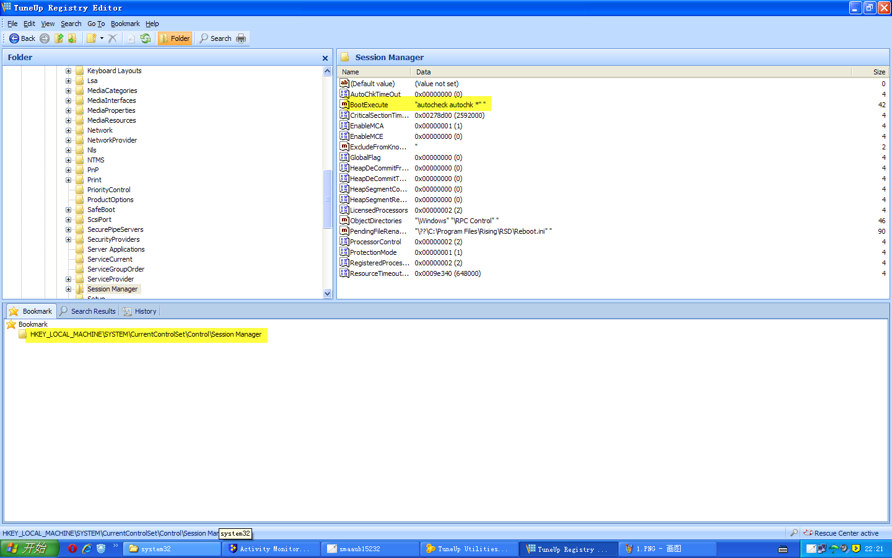The width and height of the screenshot is (892, 558).
Task: Select the ObjectDirectories value icon
Action: (x=344, y=221)
